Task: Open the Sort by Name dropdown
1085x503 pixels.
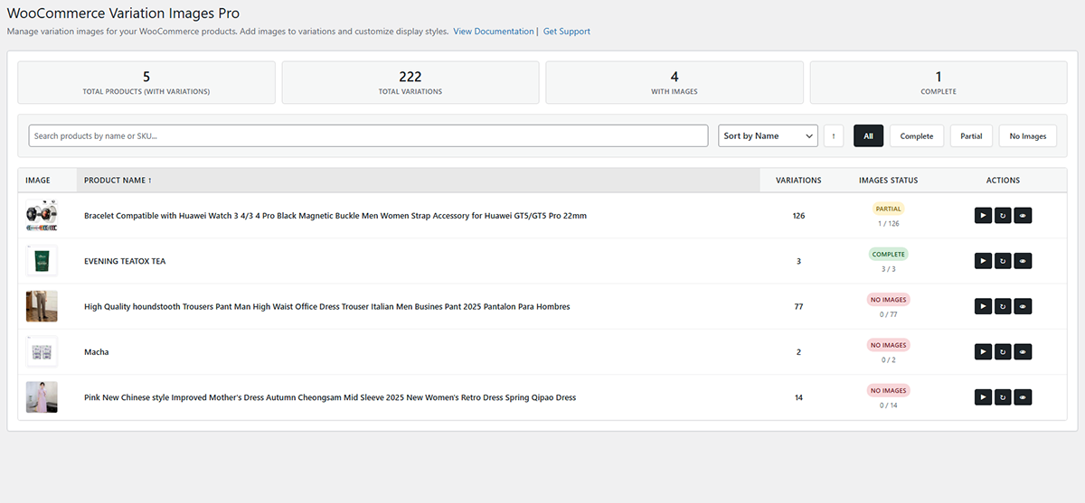Action: pyautogui.click(x=768, y=135)
